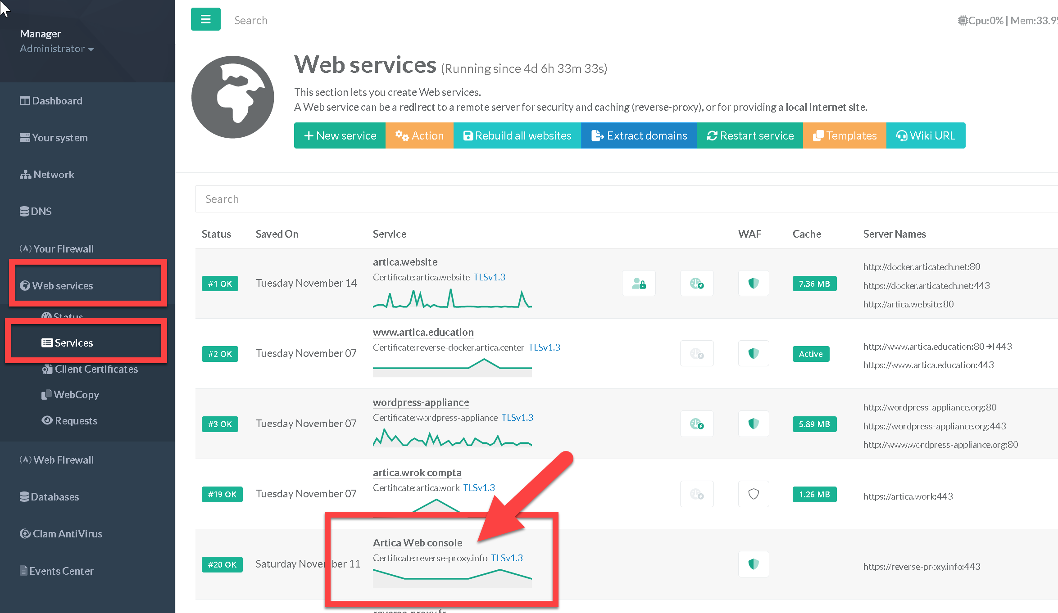Screen dimensions: 1058x613
Task: Click the Rebuild all websites button
Action: pyautogui.click(x=517, y=135)
